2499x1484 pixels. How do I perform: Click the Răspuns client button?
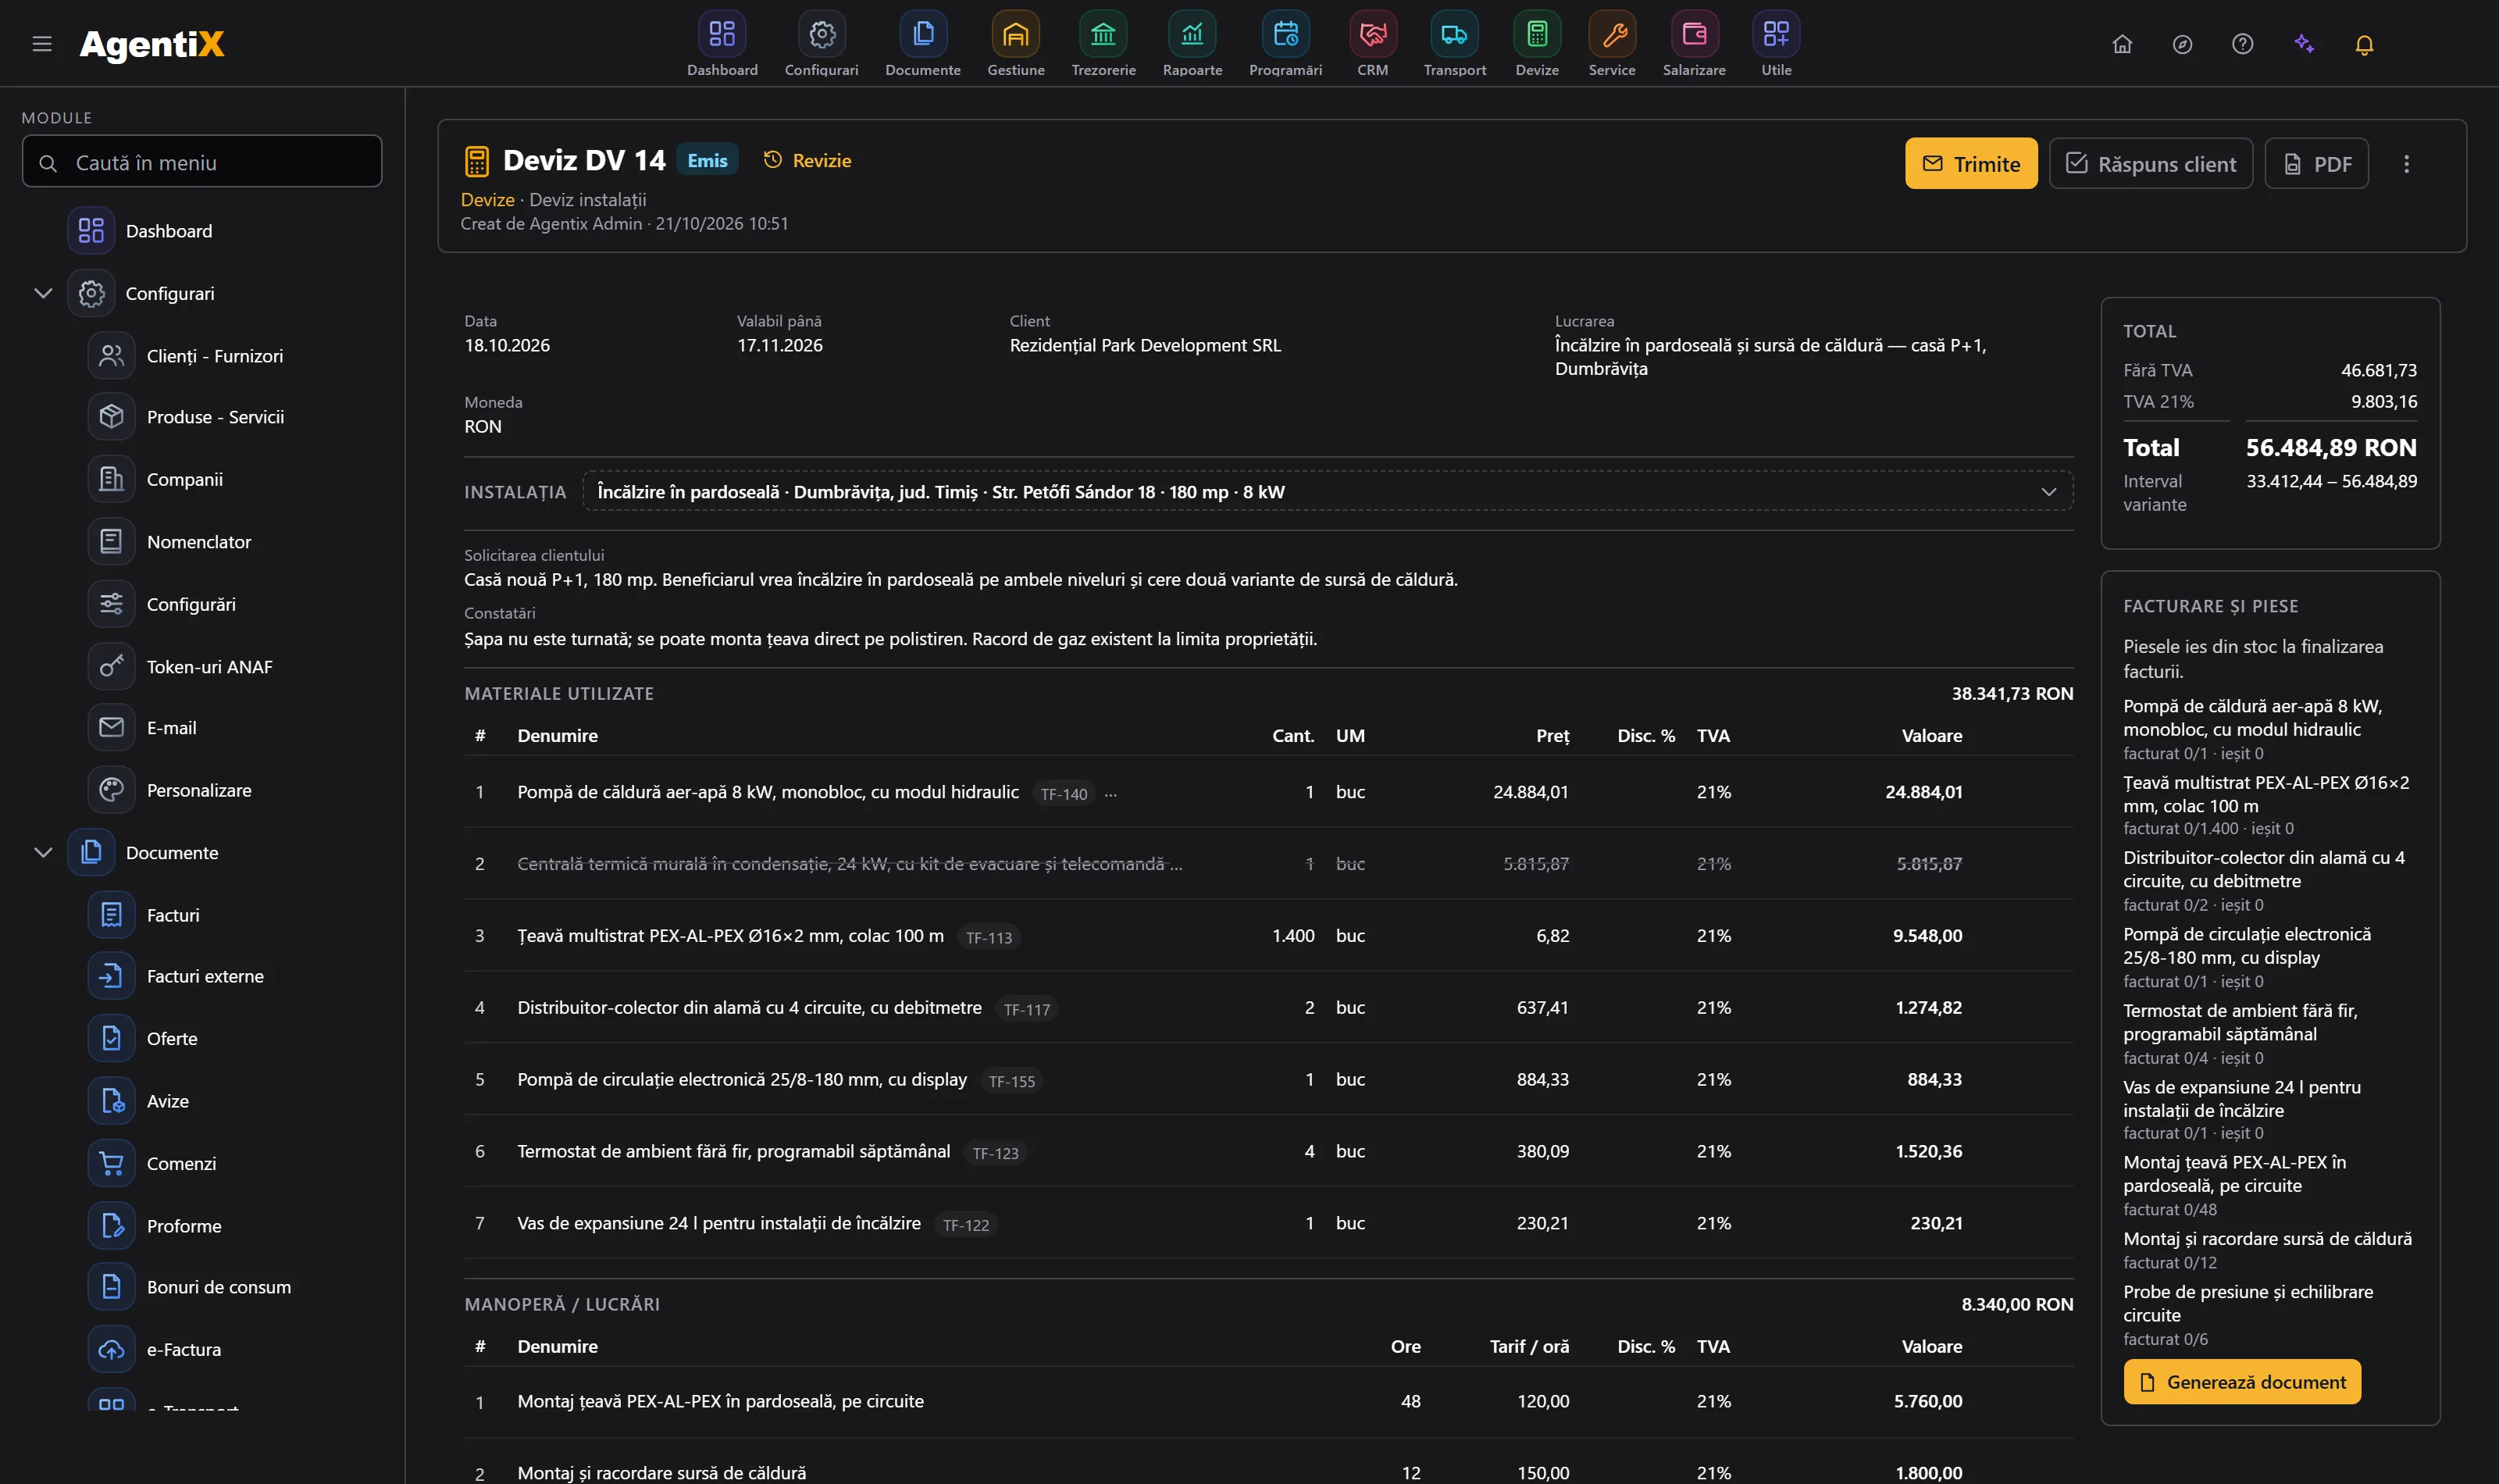coord(2150,164)
